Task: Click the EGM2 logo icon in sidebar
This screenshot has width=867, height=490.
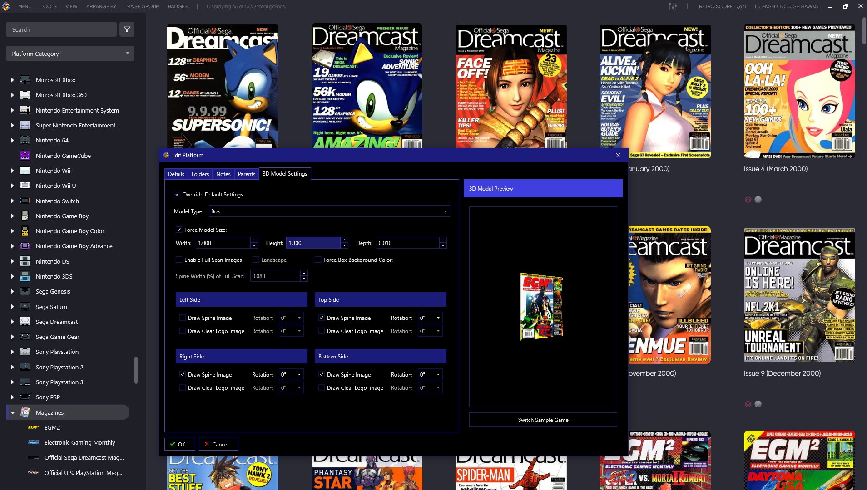Action: (34, 427)
